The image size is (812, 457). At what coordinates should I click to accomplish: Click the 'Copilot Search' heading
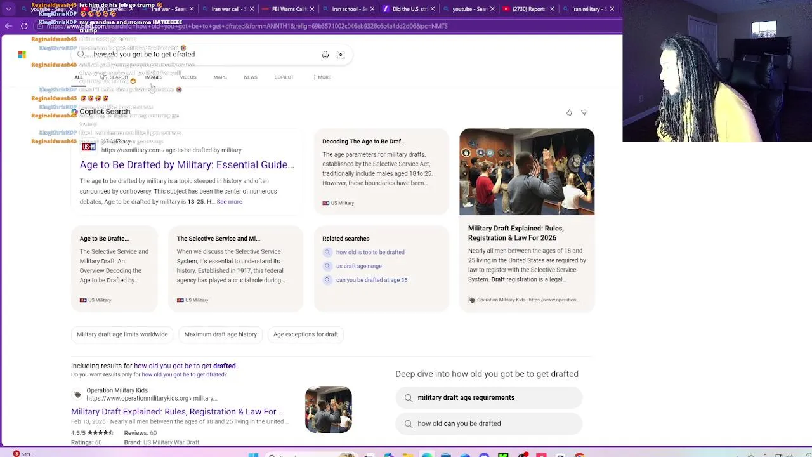coord(105,112)
